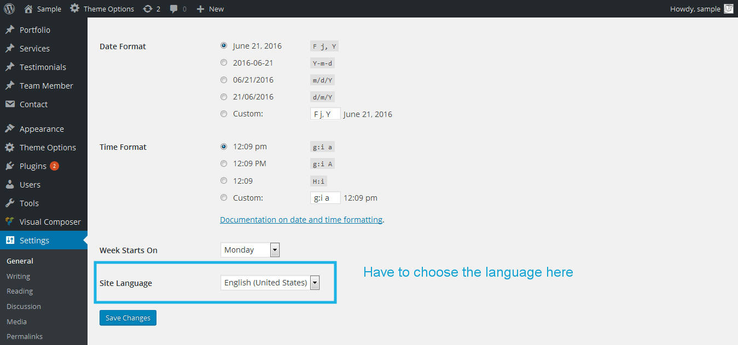
Task: Go to the Permalinks settings submenu
Action: (25, 336)
